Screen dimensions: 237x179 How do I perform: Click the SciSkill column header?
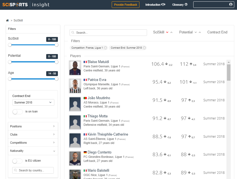click(158, 32)
